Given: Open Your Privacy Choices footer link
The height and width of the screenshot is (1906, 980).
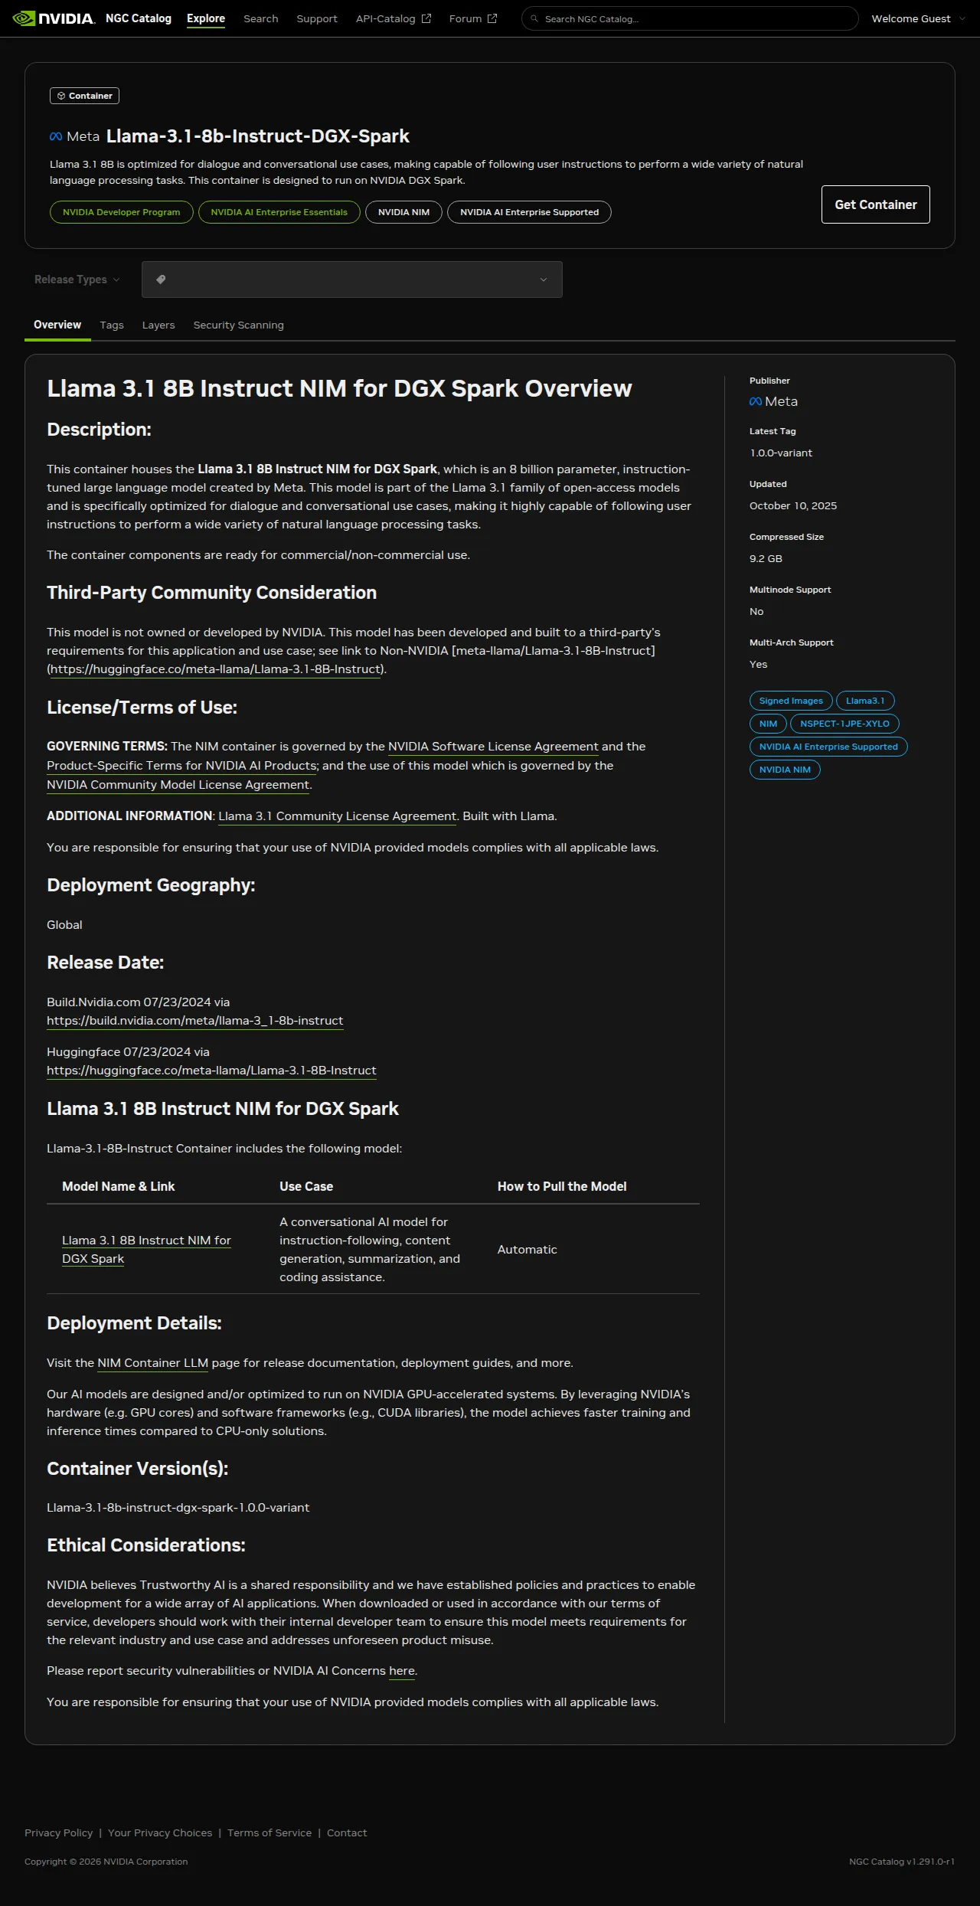Looking at the screenshot, I should click(x=160, y=1832).
